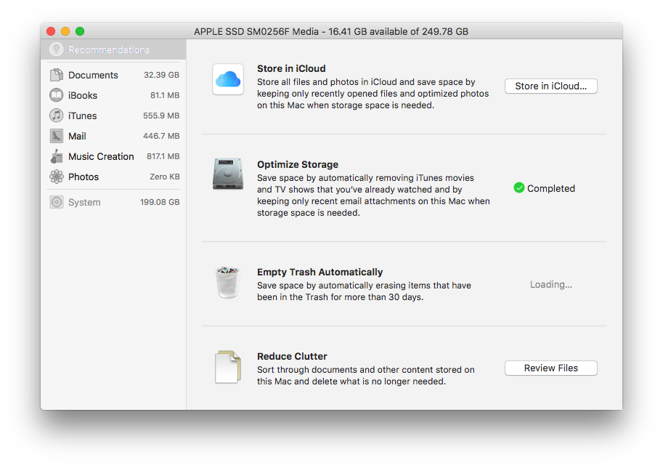Click the Empty Trash Automatically trash icon
This screenshot has width=663, height=468.
click(227, 282)
